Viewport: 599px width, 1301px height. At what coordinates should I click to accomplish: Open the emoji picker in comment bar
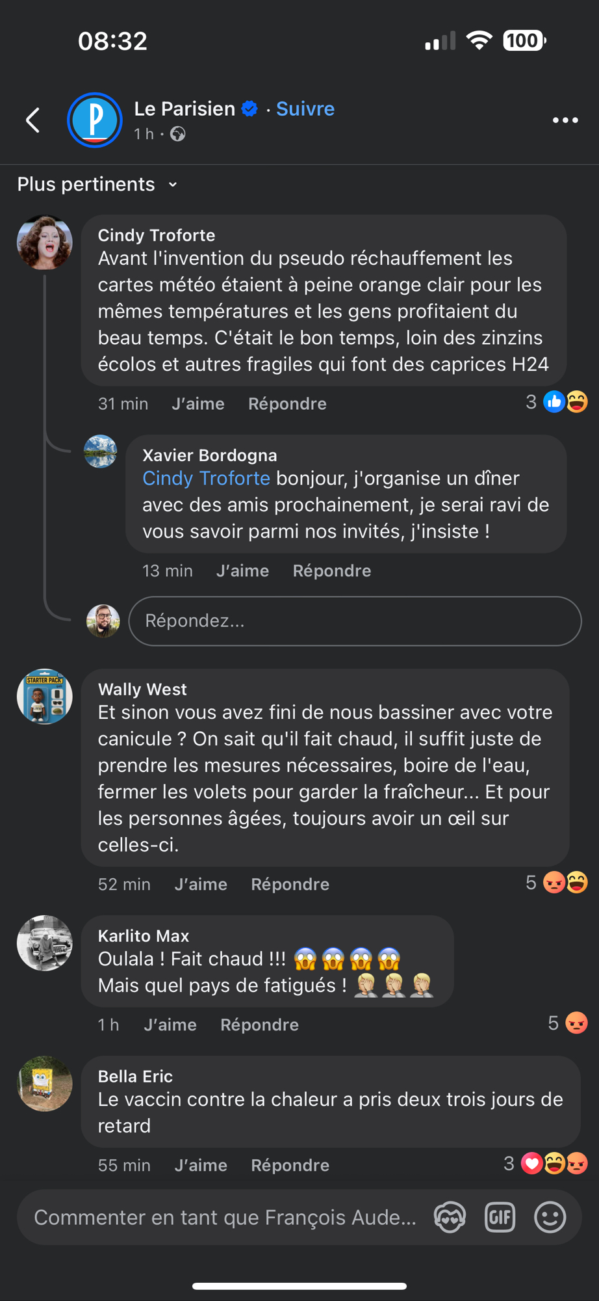tap(550, 1217)
